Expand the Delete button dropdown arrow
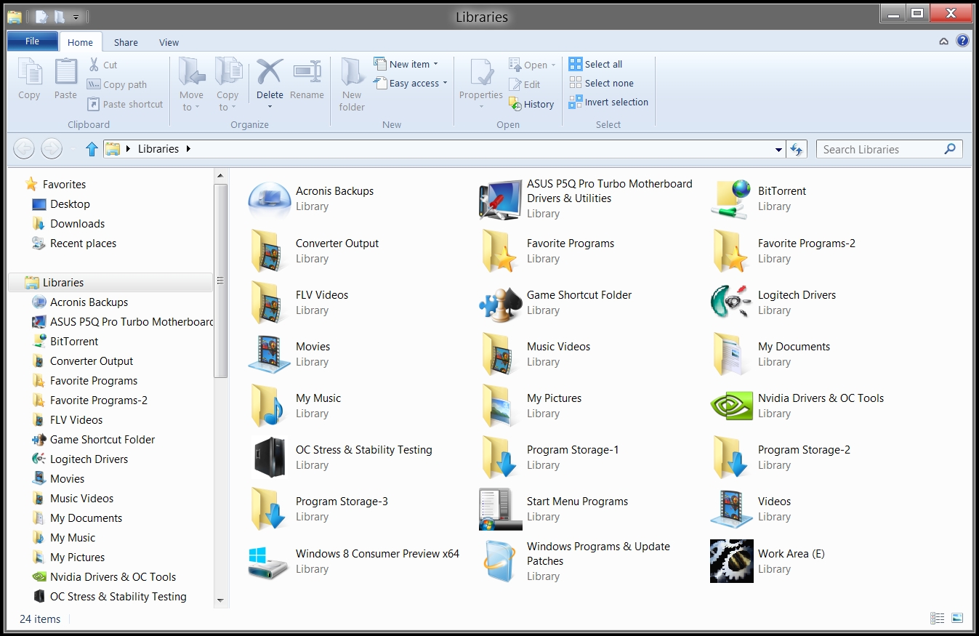 click(270, 107)
